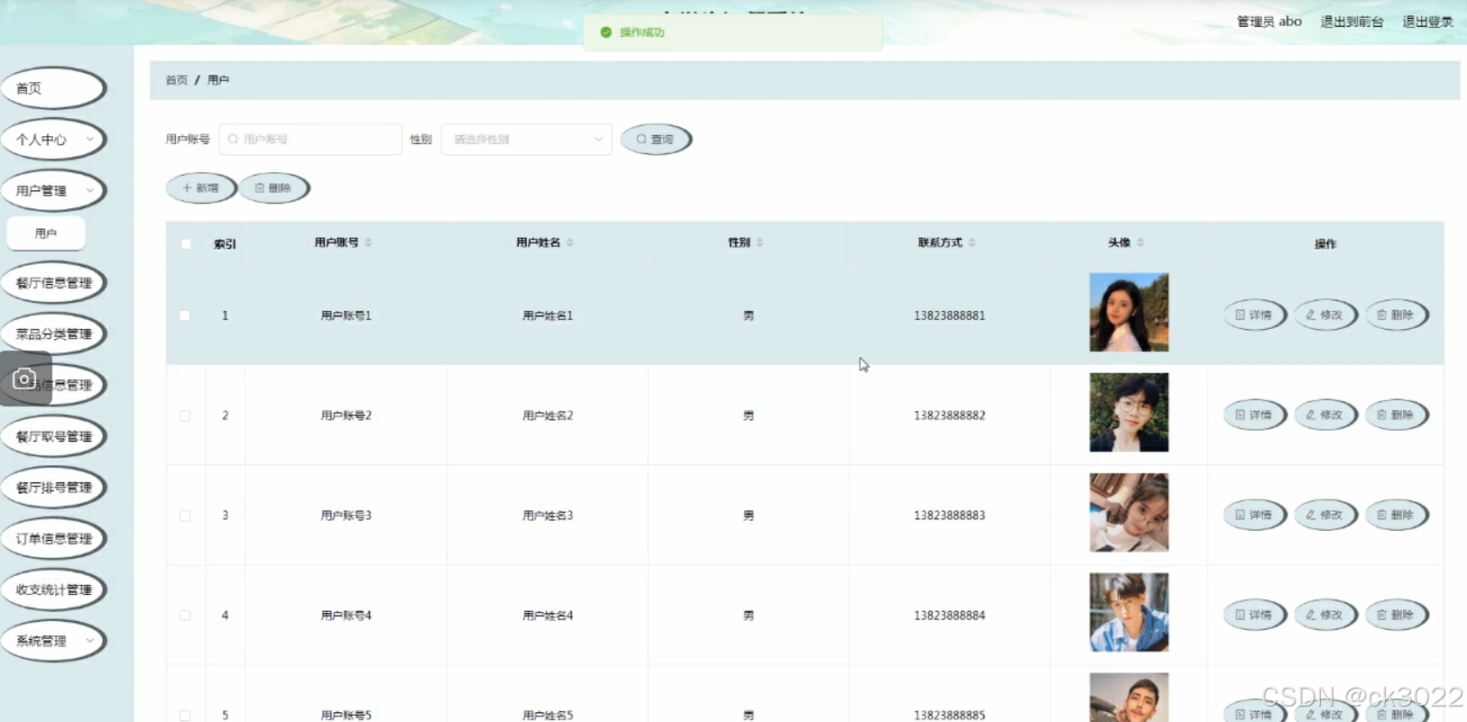The height and width of the screenshot is (722, 1467).
Task: Open 收支统计管理 in the sidebar
Action: 53,590
